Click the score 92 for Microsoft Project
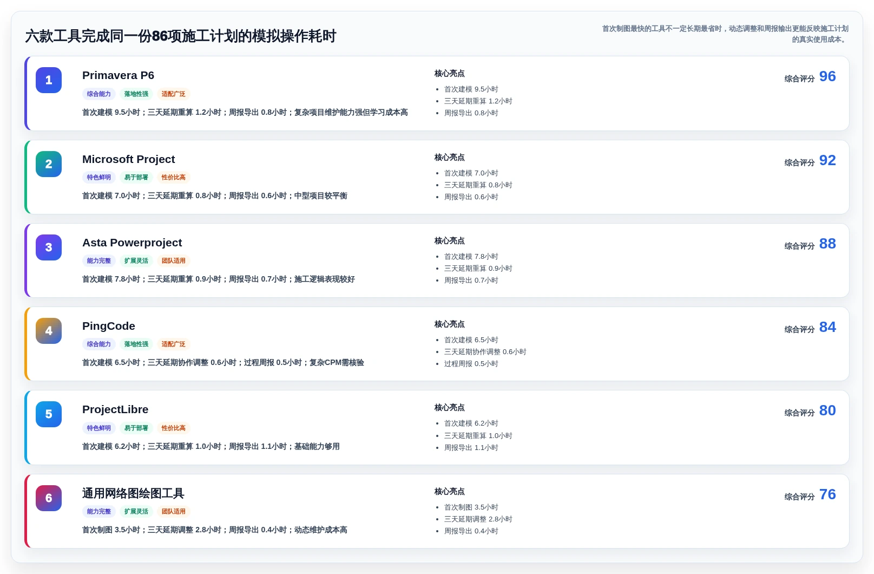This screenshot has width=874, height=574. [x=827, y=160]
